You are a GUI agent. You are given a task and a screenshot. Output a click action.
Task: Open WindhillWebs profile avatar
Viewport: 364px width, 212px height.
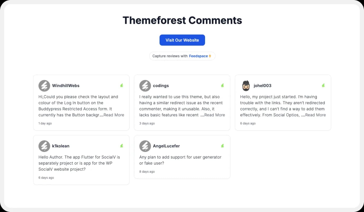click(x=44, y=85)
